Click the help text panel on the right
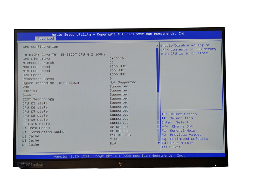 click(190, 49)
